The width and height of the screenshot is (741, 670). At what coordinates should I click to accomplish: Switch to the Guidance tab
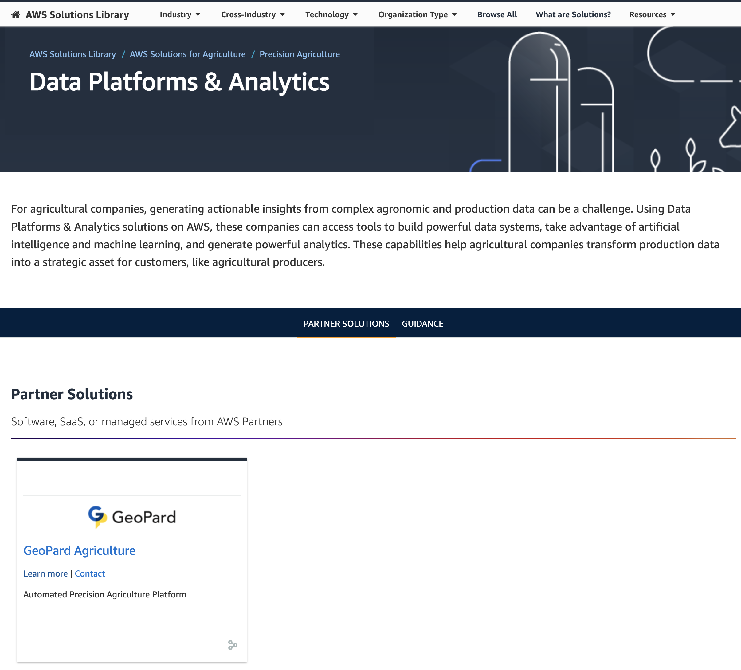(x=423, y=324)
